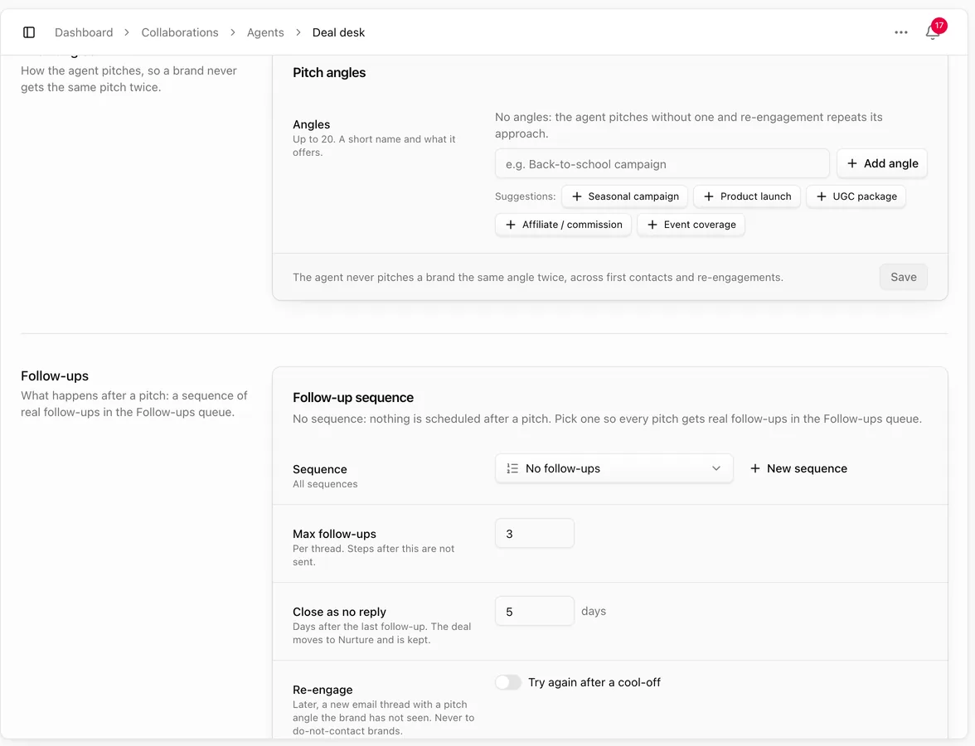
Task: Click the Re-engage label
Action: click(x=323, y=690)
